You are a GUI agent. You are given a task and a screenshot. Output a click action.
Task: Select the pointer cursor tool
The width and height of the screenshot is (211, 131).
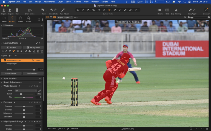(x=78, y=10)
